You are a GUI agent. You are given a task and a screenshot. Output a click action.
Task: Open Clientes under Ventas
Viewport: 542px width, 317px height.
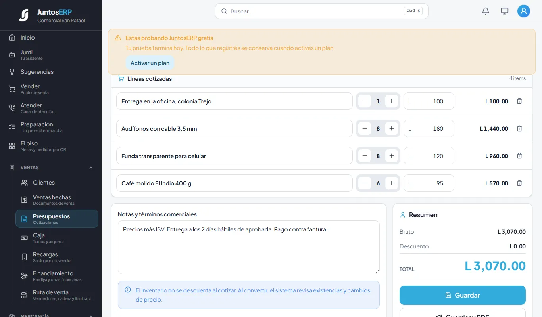tap(57, 183)
